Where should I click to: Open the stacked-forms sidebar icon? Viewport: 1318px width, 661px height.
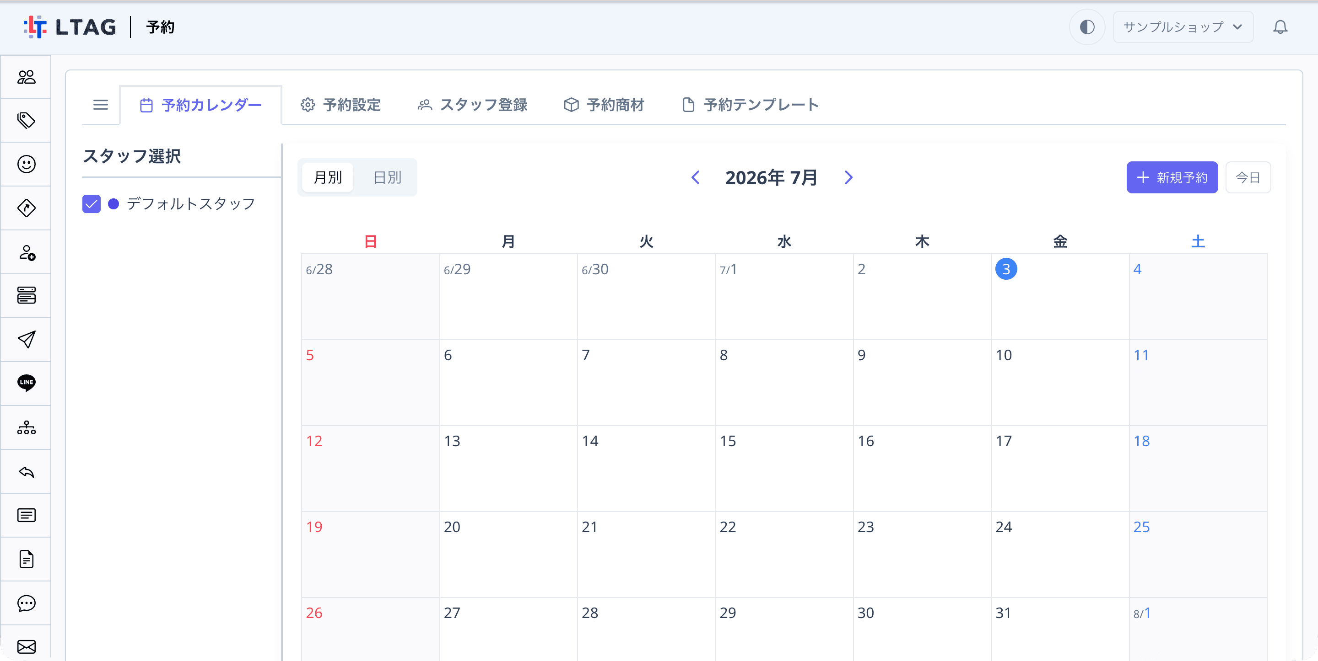[26, 295]
